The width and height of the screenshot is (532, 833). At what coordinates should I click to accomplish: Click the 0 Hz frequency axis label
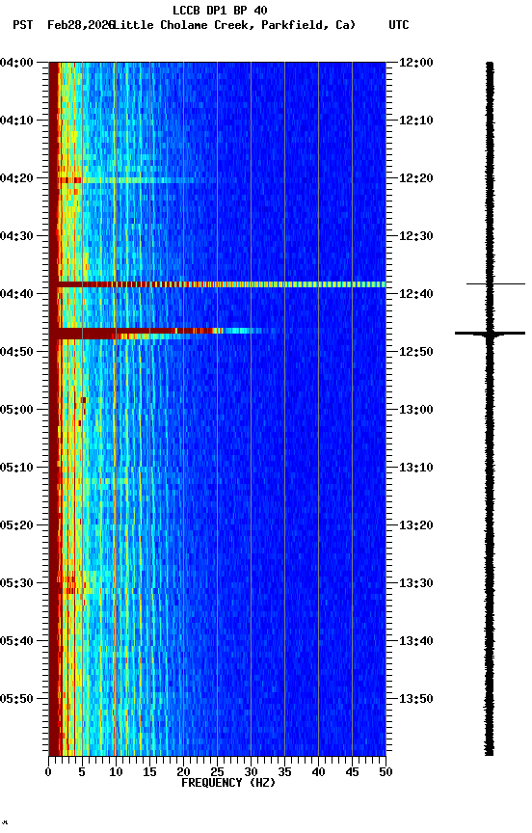coord(48,772)
